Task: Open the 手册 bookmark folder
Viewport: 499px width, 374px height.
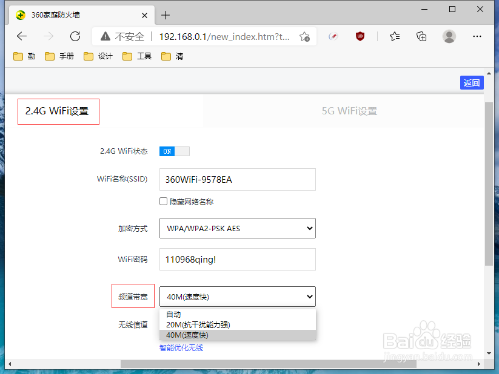Action: pos(59,56)
